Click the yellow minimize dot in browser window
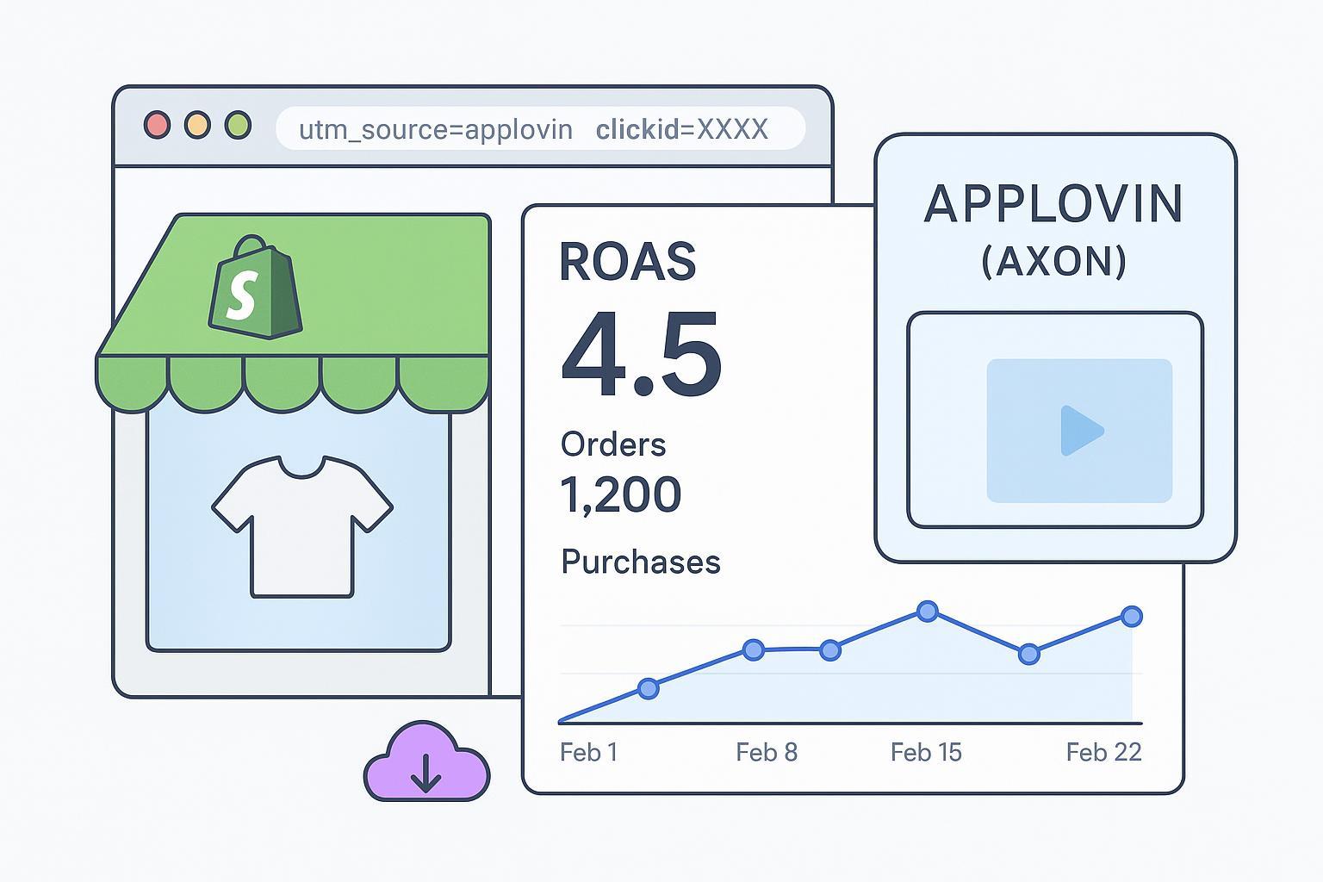 point(197,126)
